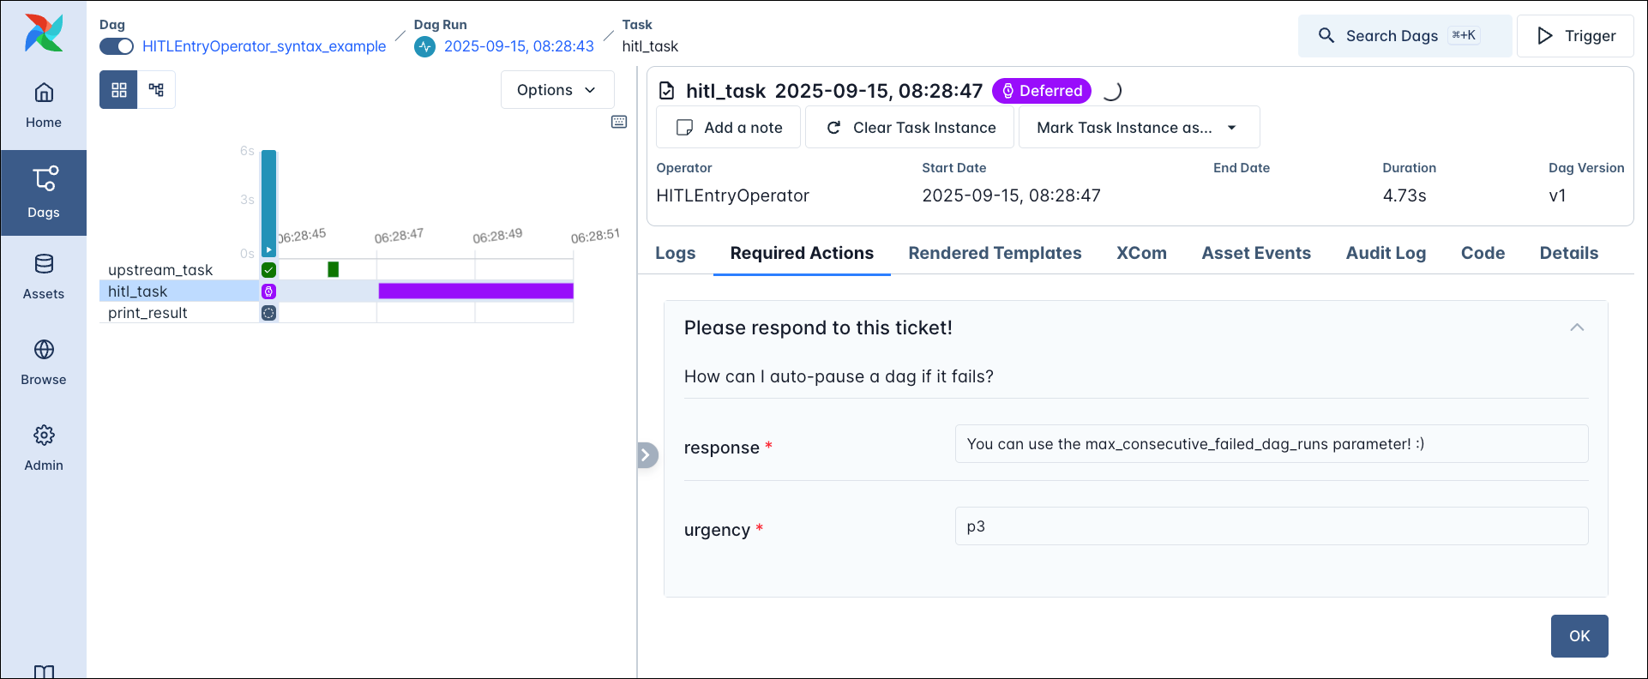Click the OK submit button
The height and width of the screenshot is (679, 1648).
tap(1579, 636)
